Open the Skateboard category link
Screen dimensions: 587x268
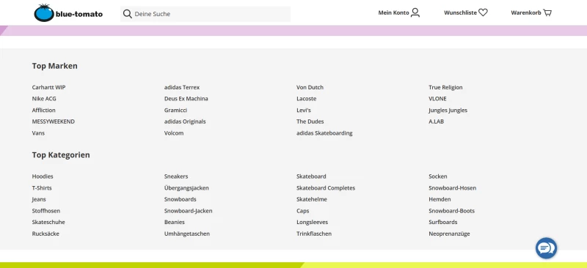[x=311, y=176]
